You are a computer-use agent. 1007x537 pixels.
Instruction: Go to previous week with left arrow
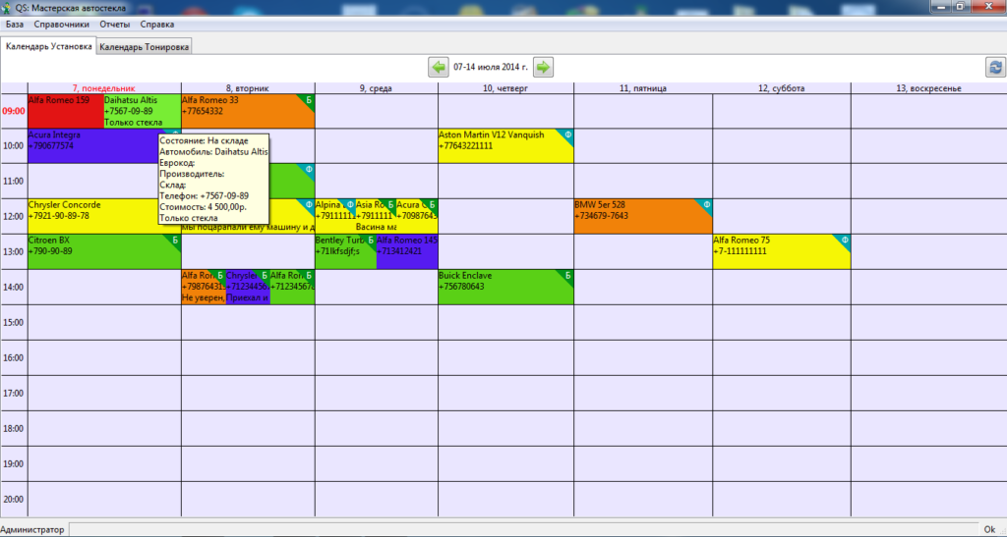click(x=438, y=67)
